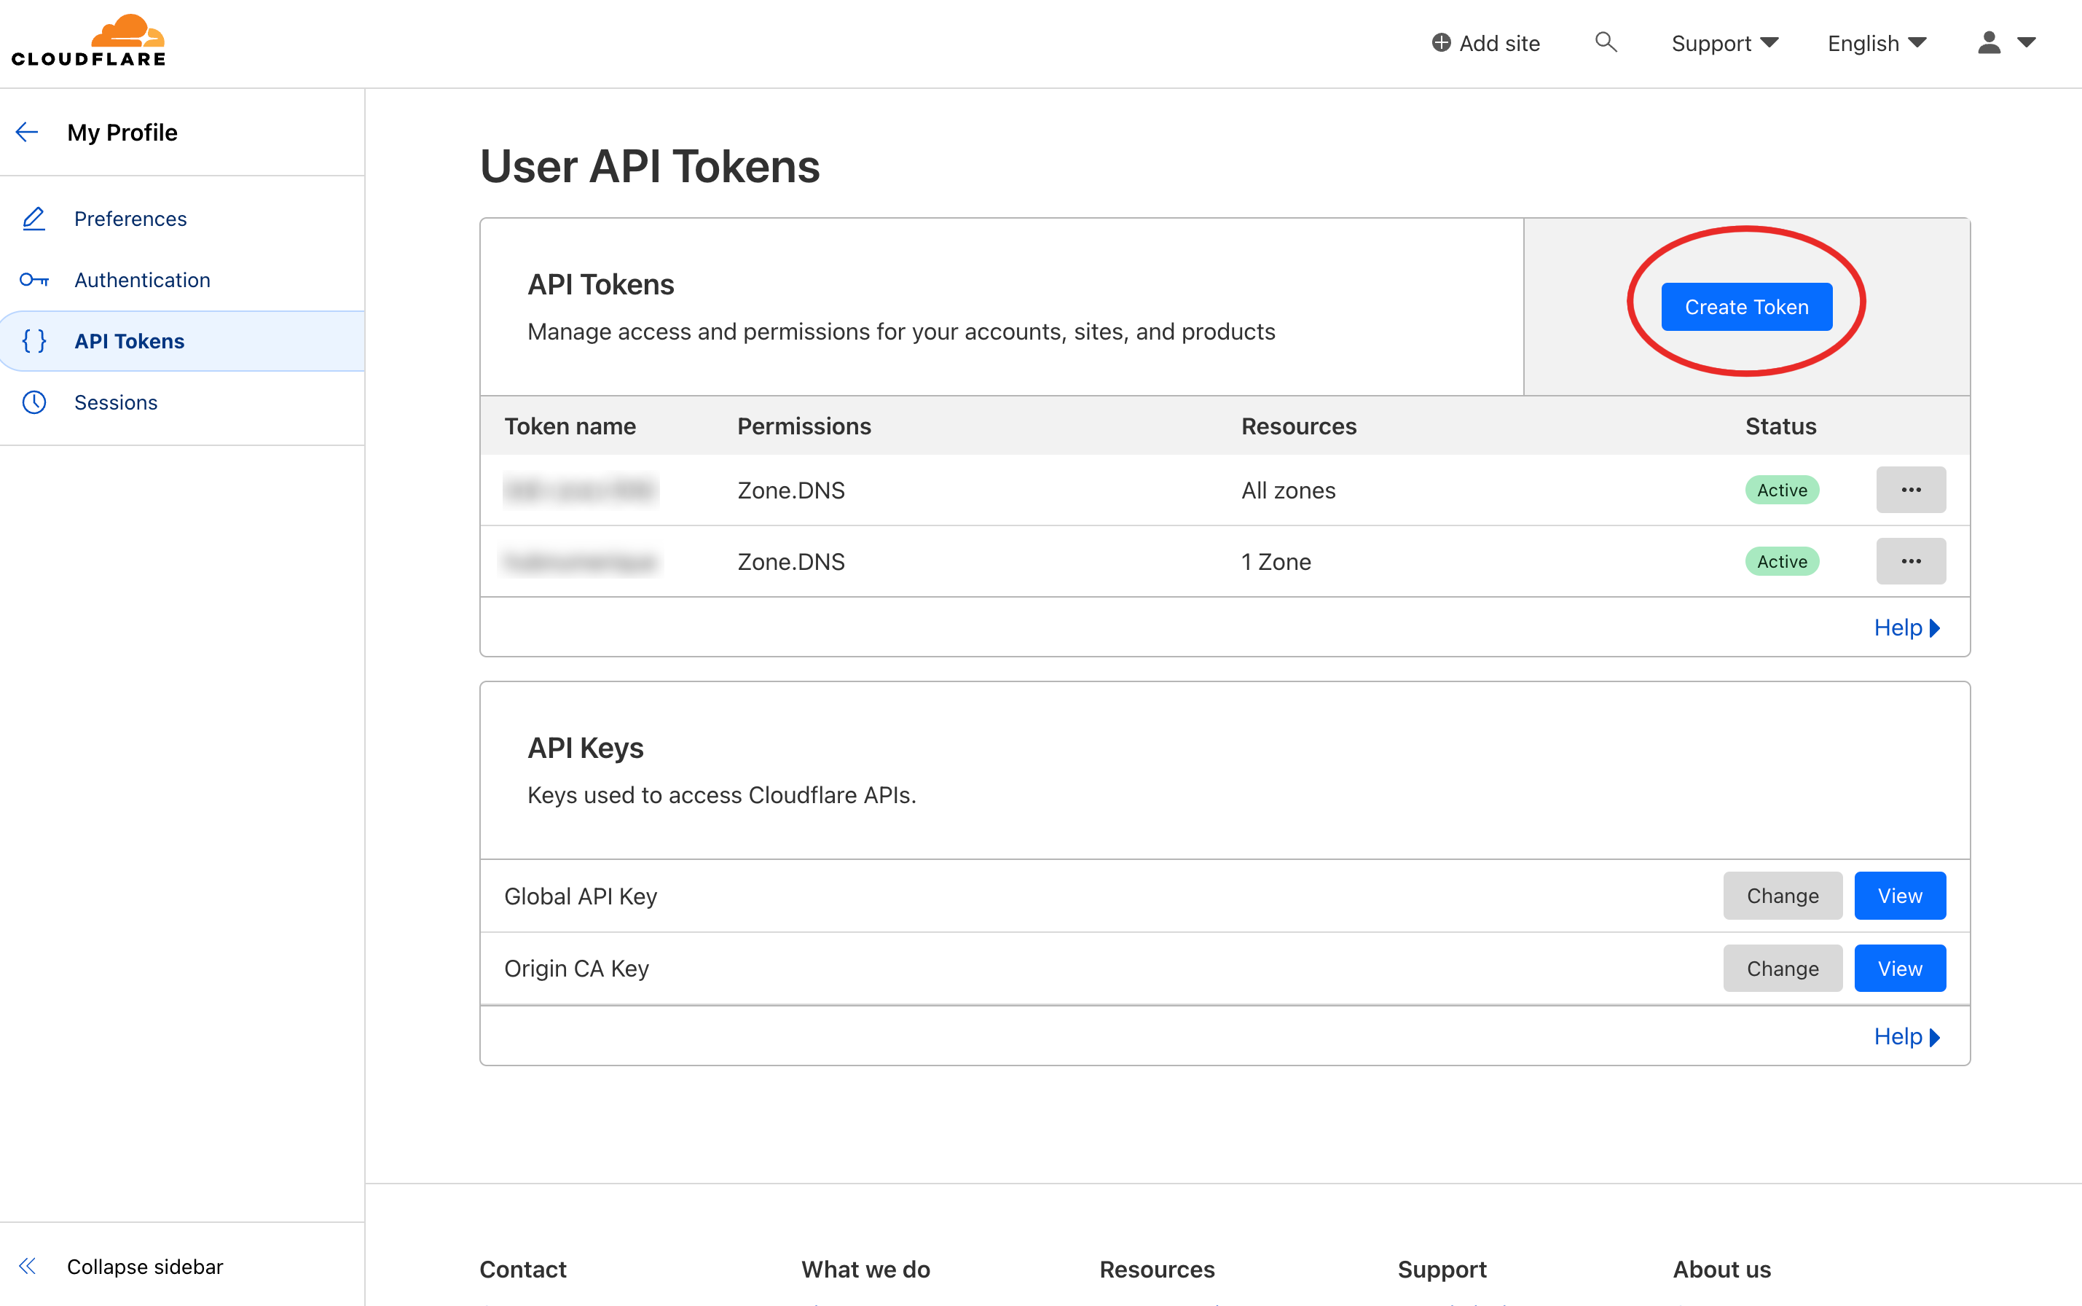Go to Authentication section
This screenshot has height=1306, width=2082.
coord(143,280)
